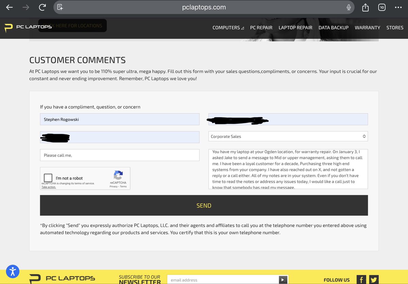Click the newsletter submit arrow button
This screenshot has width=408, height=284.
[283, 280]
